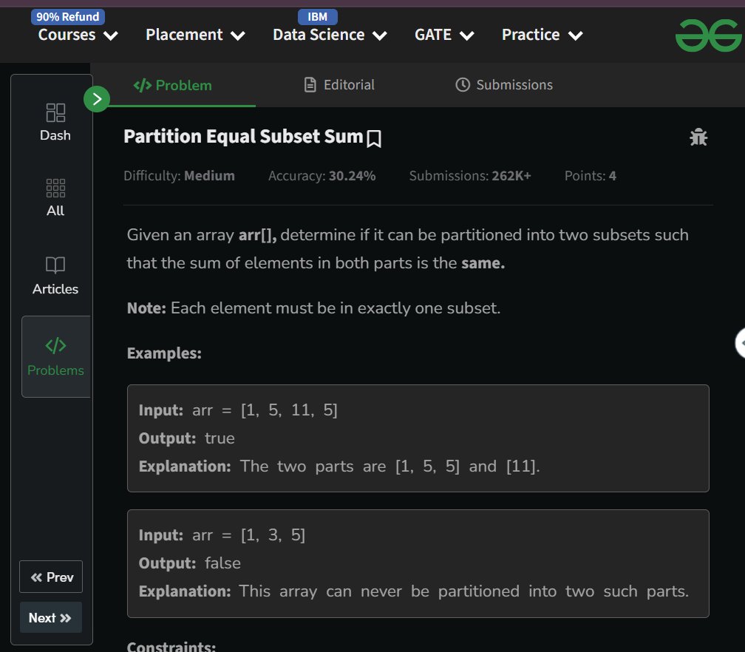Go to the next problem with Next

pyautogui.click(x=51, y=617)
